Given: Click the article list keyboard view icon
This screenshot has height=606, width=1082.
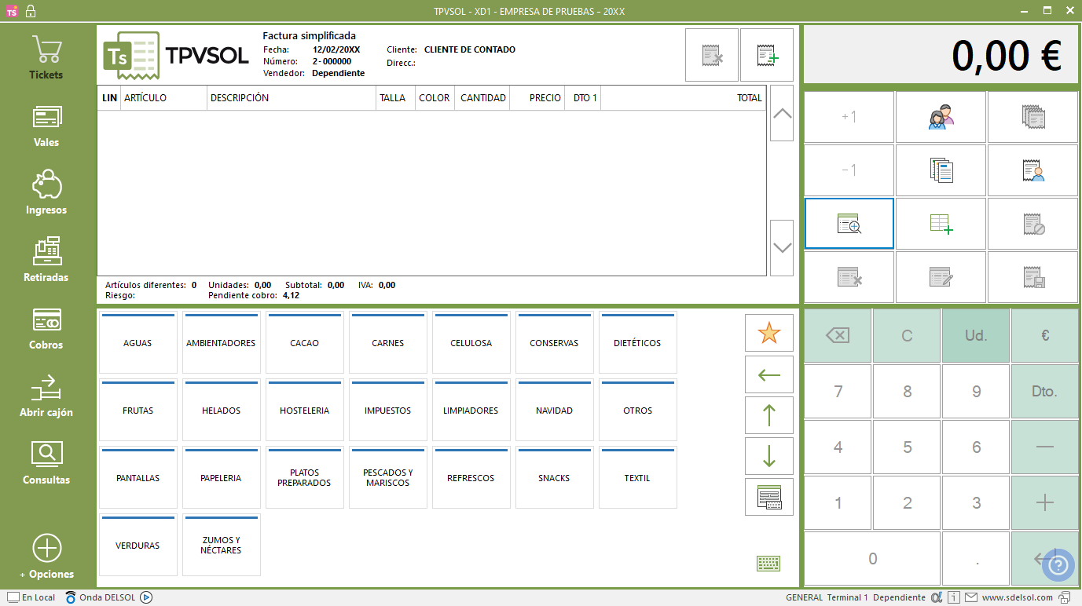Looking at the screenshot, I should click(769, 497).
